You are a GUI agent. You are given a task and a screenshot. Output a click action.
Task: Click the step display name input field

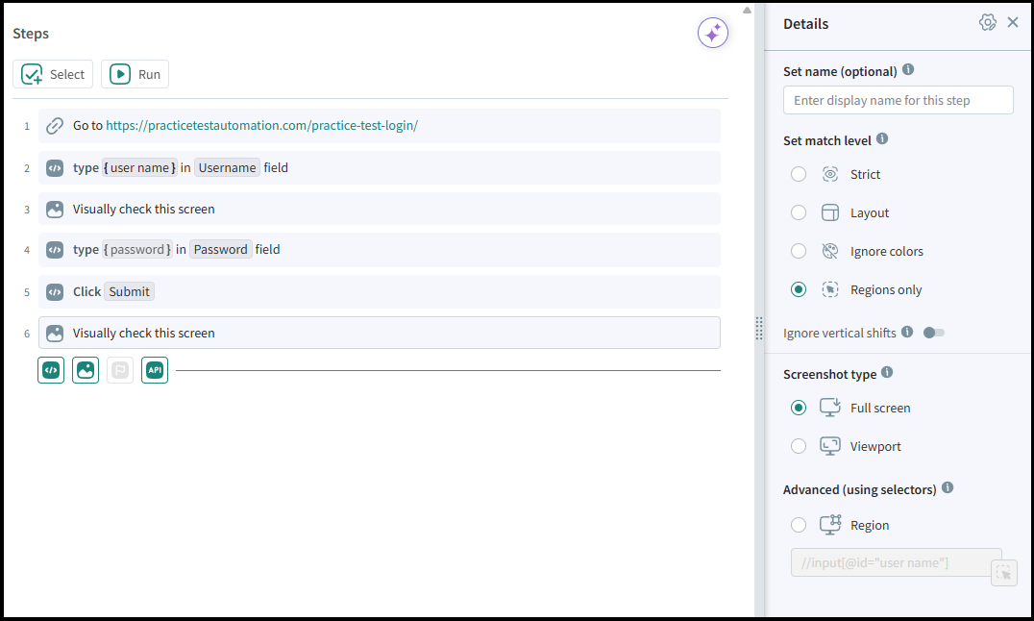pyautogui.click(x=898, y=100)
